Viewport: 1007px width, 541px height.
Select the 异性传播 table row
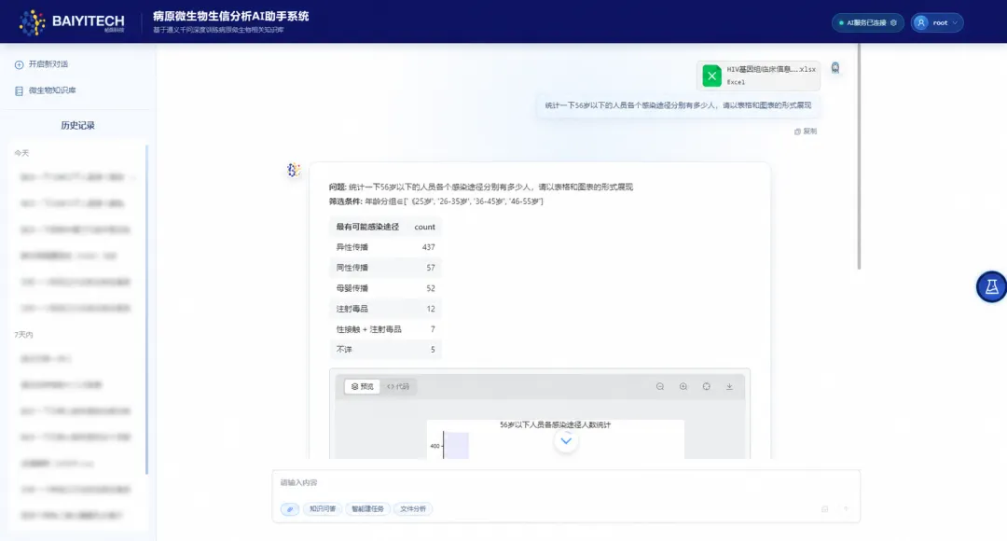(385, 247)
